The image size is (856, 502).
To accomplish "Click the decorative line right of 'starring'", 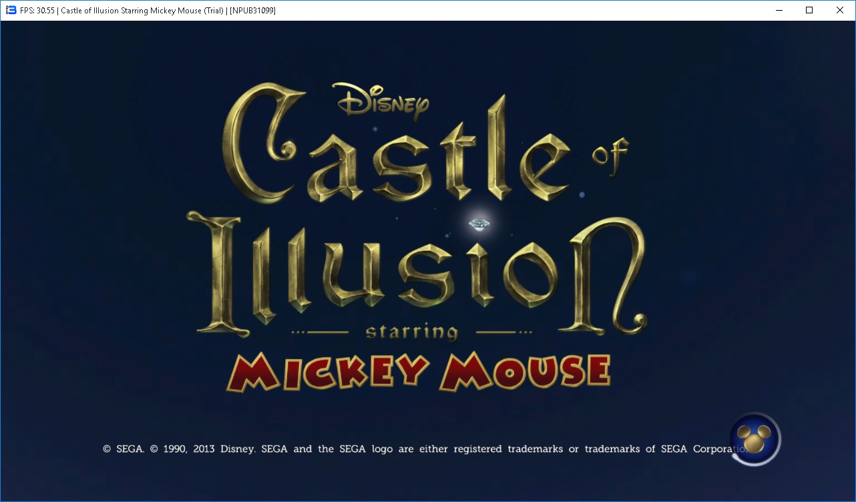I will 503,332.
